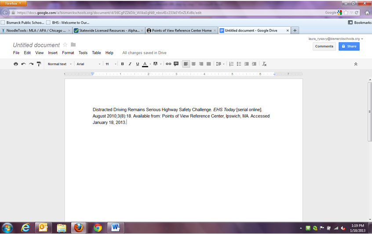Open the View menu
372x234 pixels.
coord(40,53)
